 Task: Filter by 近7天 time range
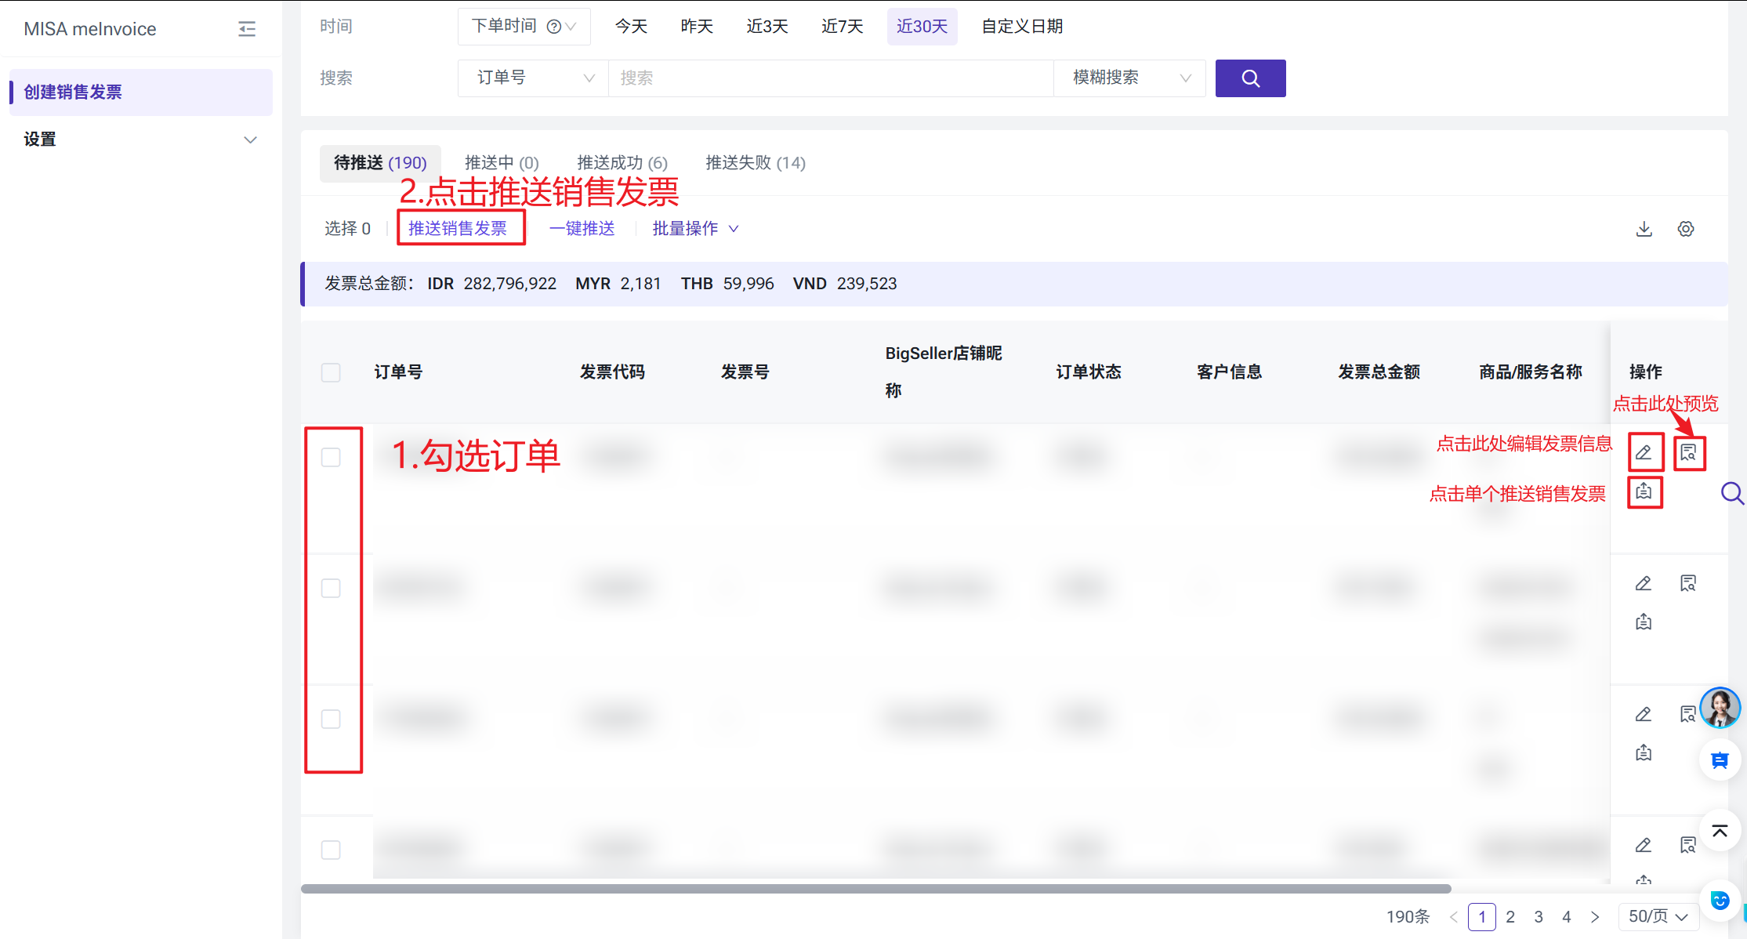pos(843,27)
